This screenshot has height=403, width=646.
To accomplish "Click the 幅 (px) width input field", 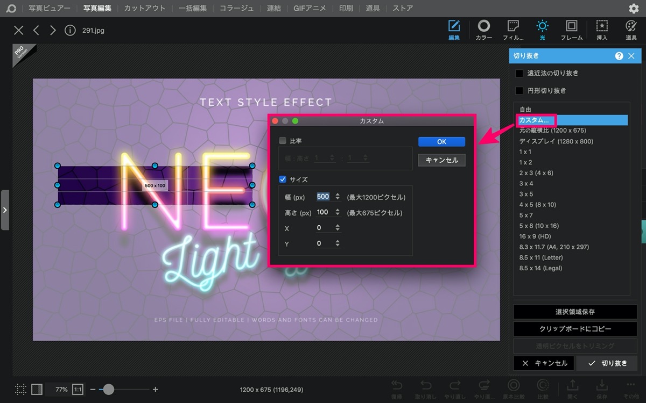I will [323, 197].
